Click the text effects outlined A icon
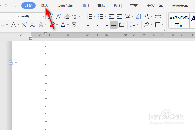 (41, 25)
